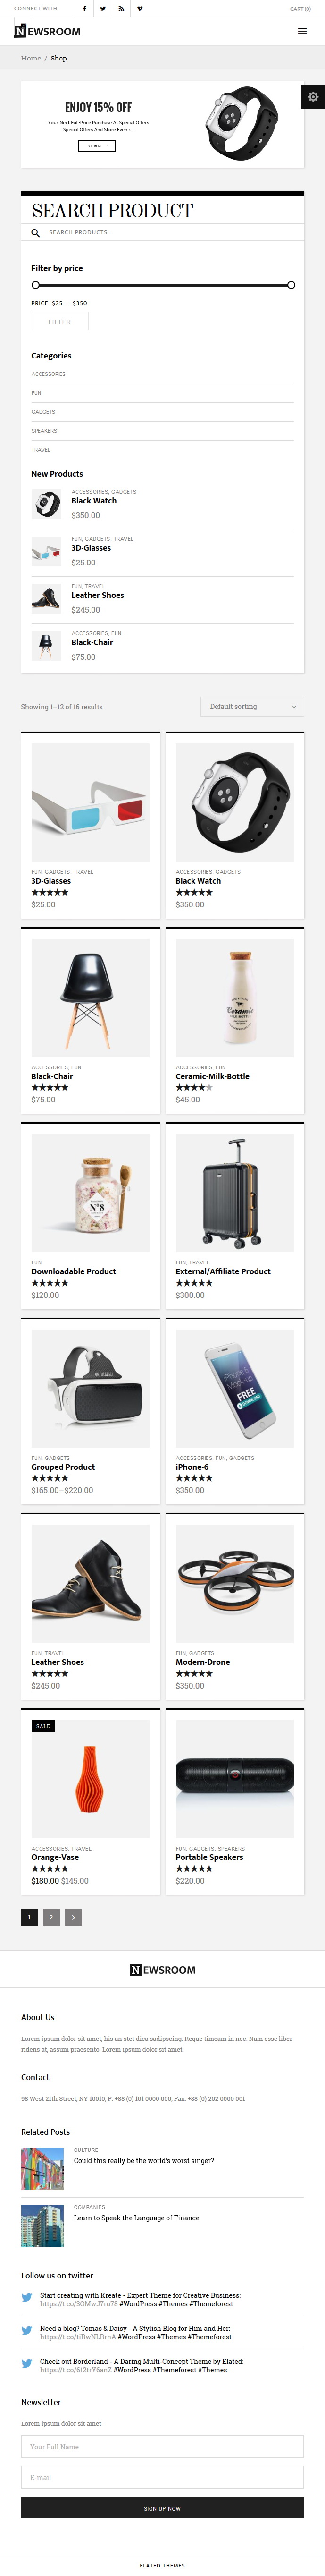Open the Facebook social icon in the top bar
This screenshot has width=325, height=2576.
click(x=84, y=8)
